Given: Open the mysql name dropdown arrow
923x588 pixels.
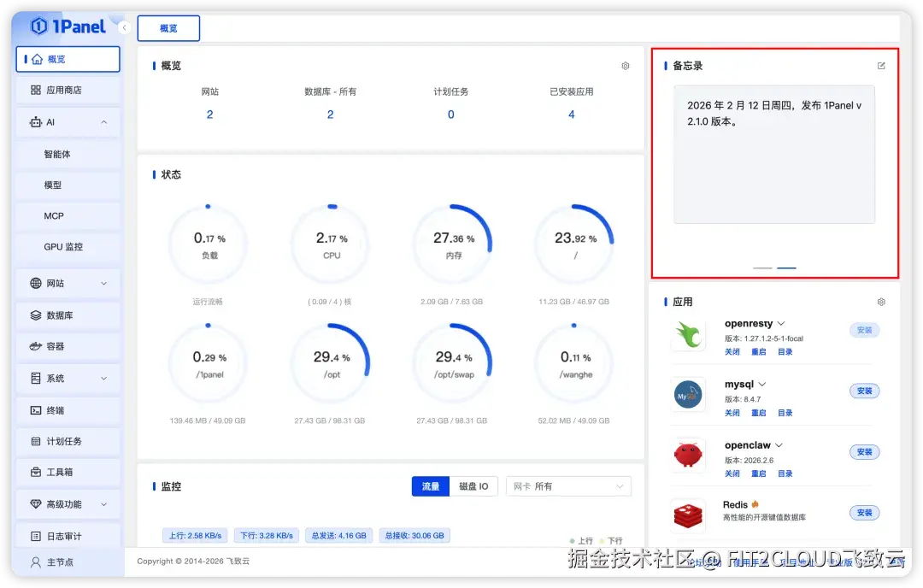Looking at the screenshot, I should tap(762, 385).
